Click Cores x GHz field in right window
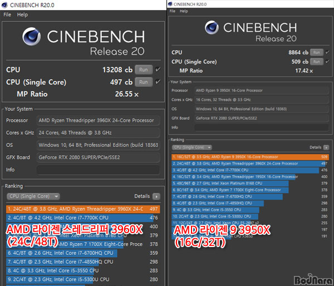 (262, 100)
